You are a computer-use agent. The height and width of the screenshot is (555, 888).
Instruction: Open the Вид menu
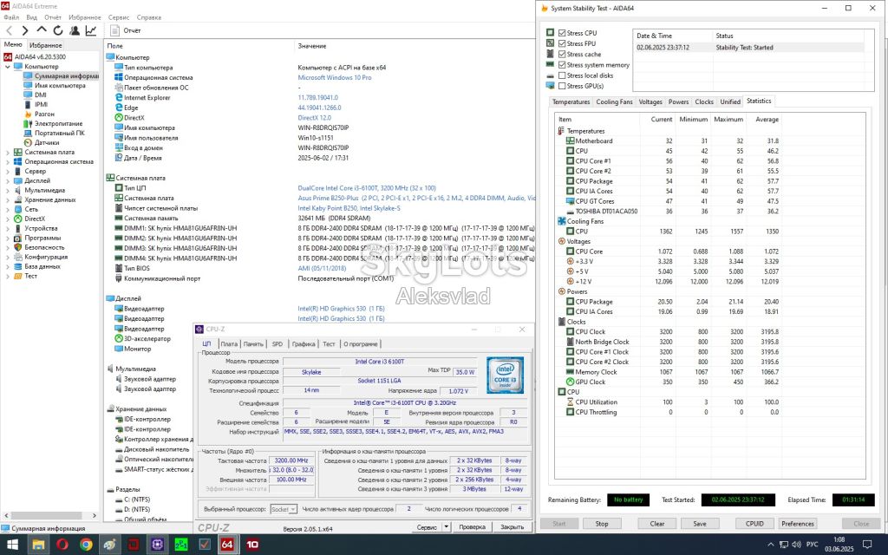(x=32, y=17)
